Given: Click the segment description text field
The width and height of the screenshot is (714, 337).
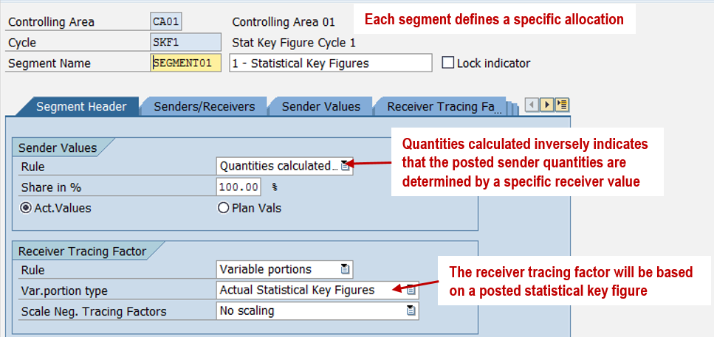Looking at the screenshot, I should click(x=330, y=63).
